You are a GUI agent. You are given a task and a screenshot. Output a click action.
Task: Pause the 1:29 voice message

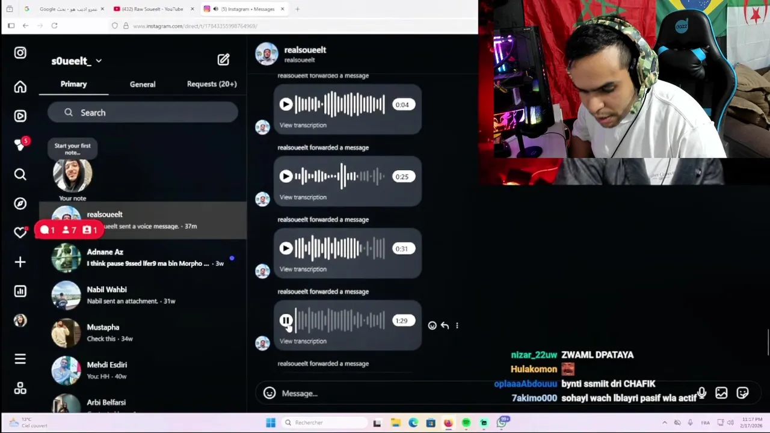coord(286,321)
